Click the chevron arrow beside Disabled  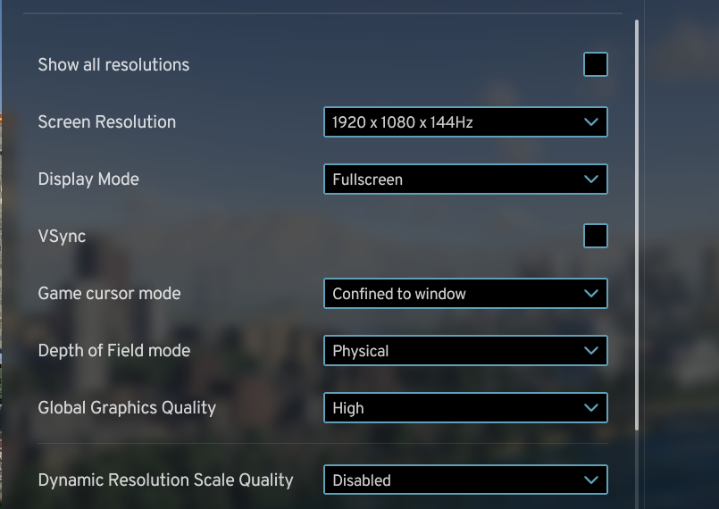590,480
